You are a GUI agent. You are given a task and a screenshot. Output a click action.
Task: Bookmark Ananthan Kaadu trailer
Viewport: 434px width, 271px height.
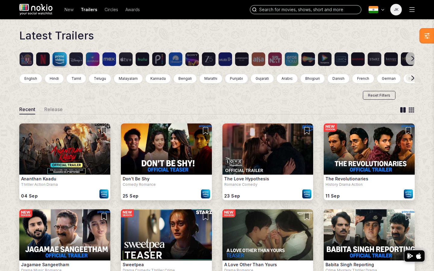pyautogui.click(x=104, y=131)
